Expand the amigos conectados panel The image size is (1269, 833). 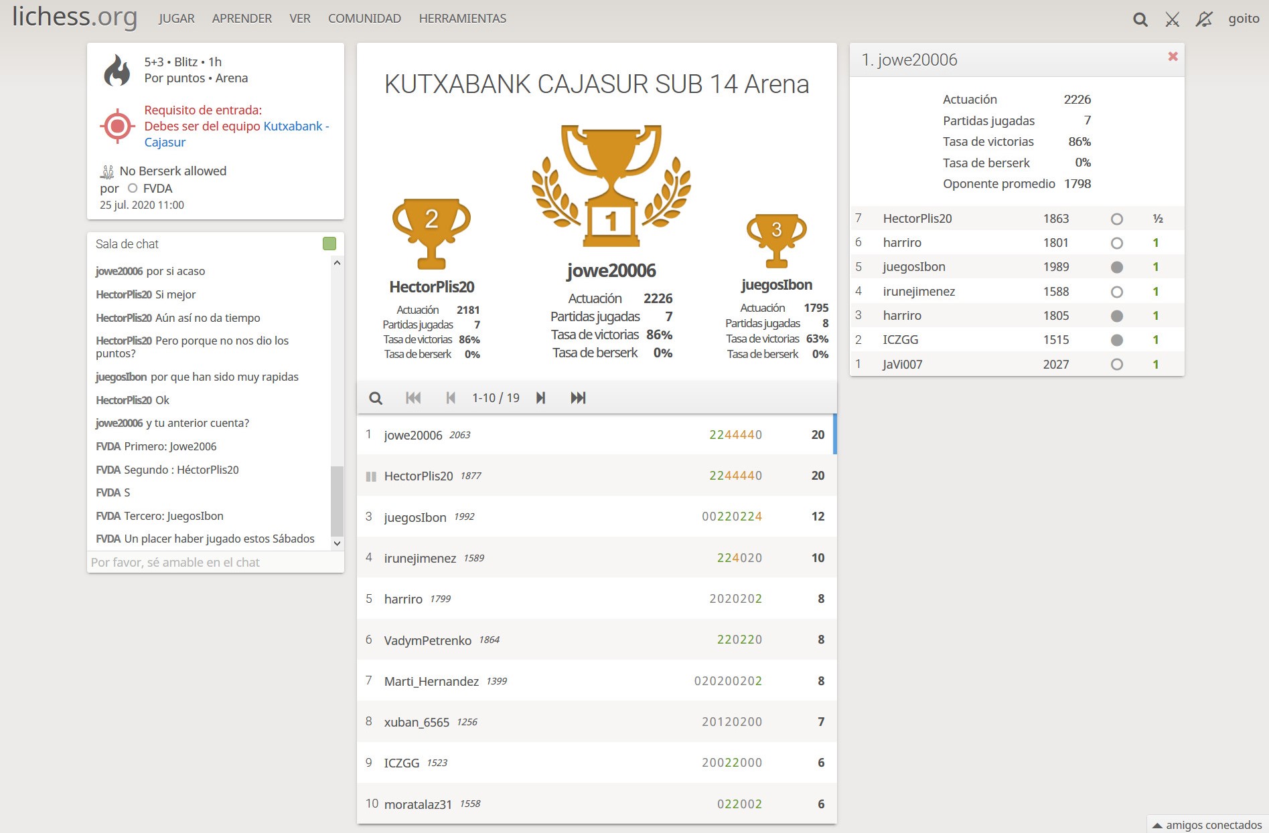click(1207, 825)
